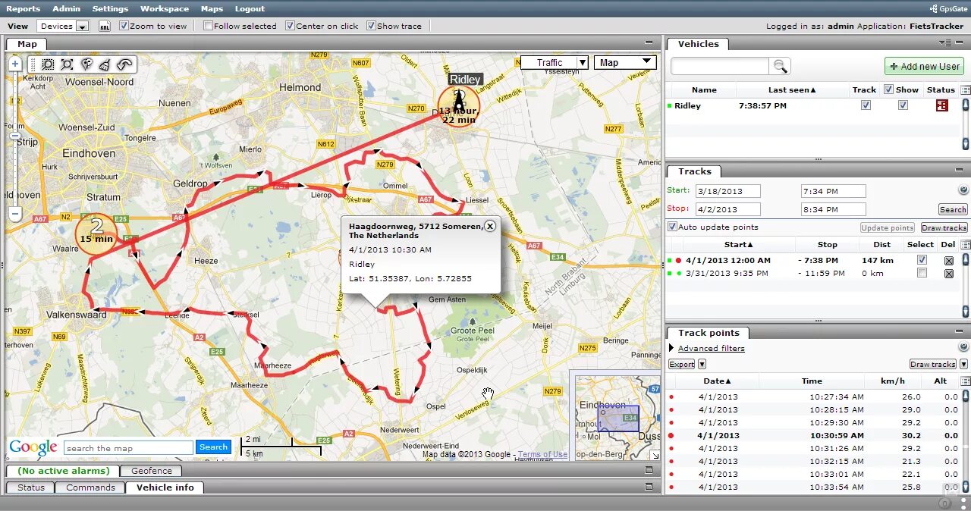Toggle Center on click checkbox
Viewport: 971px width, 511px height.
[x=290, y=26]
